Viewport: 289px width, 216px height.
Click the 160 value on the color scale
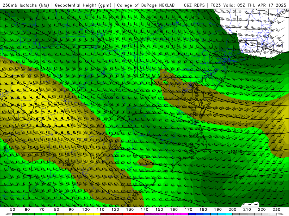coord(174,210)
